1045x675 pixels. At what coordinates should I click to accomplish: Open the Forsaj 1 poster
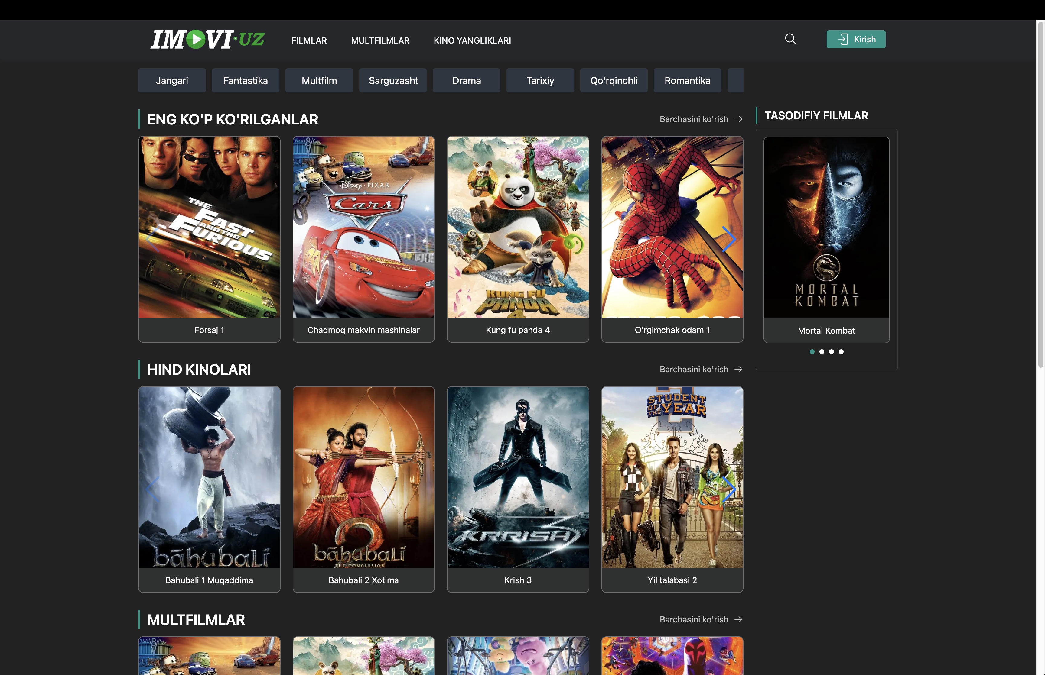click(x=209, y=227)
